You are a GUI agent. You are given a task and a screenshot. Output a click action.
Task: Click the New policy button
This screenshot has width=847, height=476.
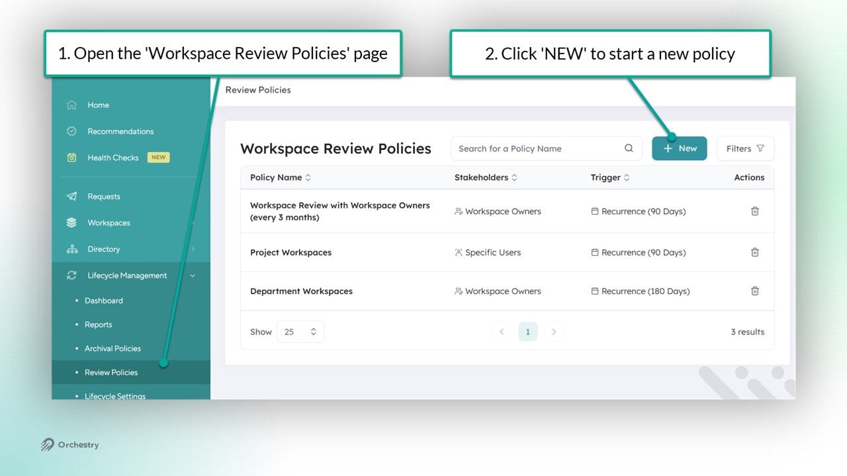click(x=680, y=149)
